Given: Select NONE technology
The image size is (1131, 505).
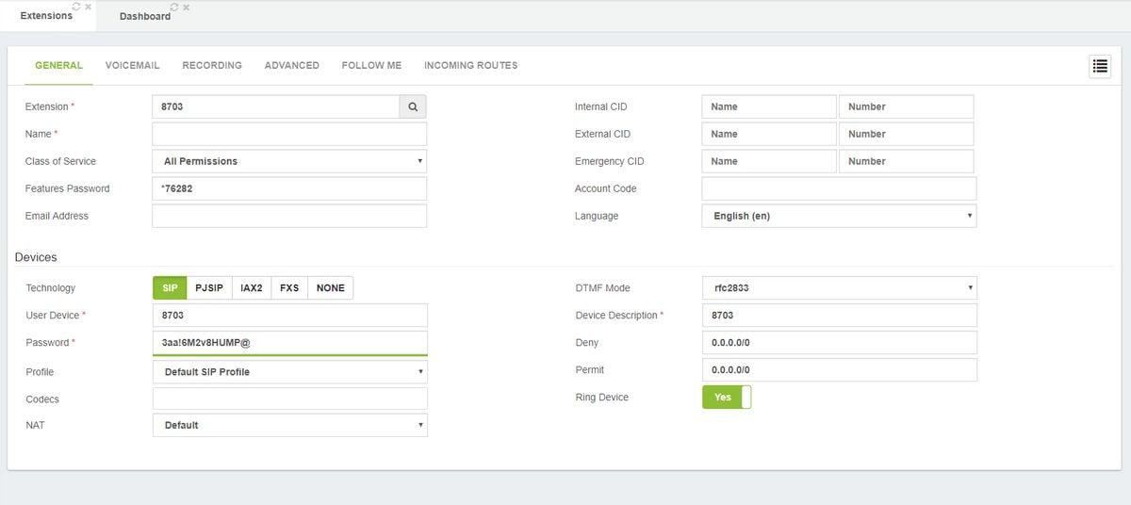Looking at the screenshot, I should tap(330, 288).
